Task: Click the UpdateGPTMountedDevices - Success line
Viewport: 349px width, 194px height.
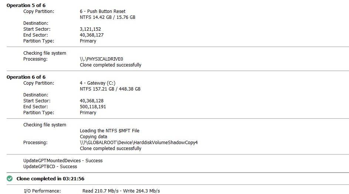Action: point(63,161)
